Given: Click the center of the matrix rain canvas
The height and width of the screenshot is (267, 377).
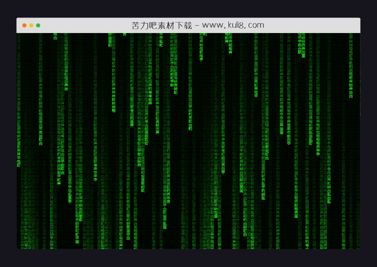Looking at the screenshot, I should coord(188,141).
